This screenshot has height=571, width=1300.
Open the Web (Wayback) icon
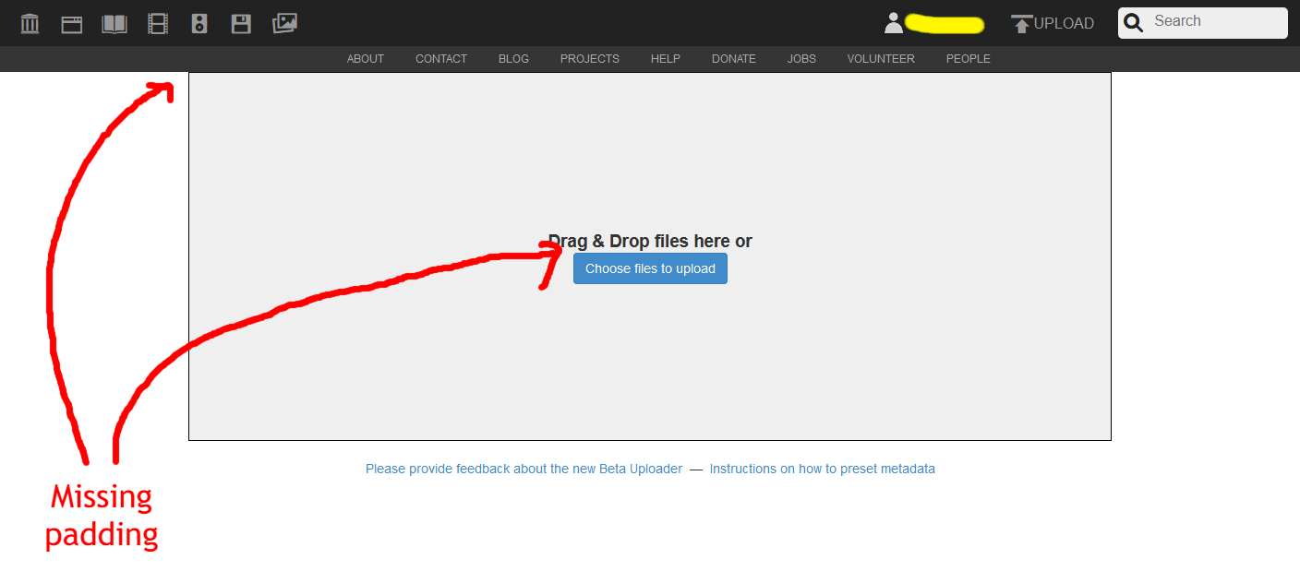(72, 24)
